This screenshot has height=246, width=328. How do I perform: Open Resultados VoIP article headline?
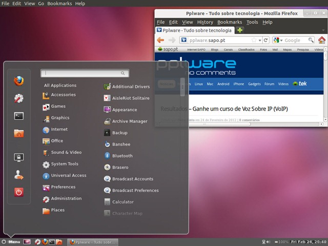point(224,109)
